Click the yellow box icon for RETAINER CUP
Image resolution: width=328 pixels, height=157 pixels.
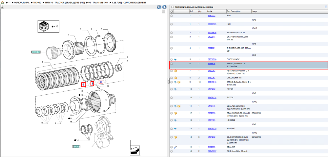coord(175,71)
